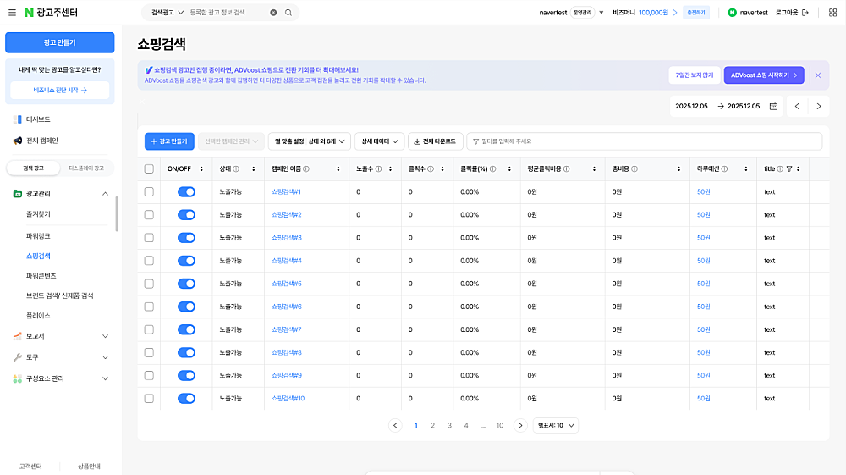Click the arrow beside 비즈머니 balance
Image resolution: width=846 pixels, height=475 pixels.
click(675, 13)
